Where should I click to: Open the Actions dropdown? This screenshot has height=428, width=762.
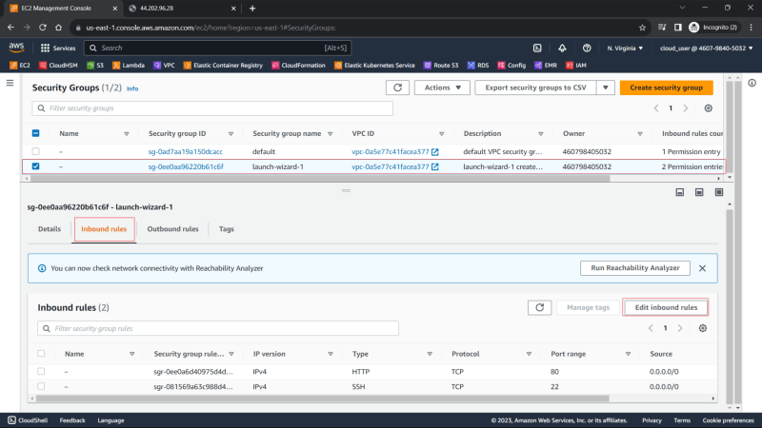(442, 88)
